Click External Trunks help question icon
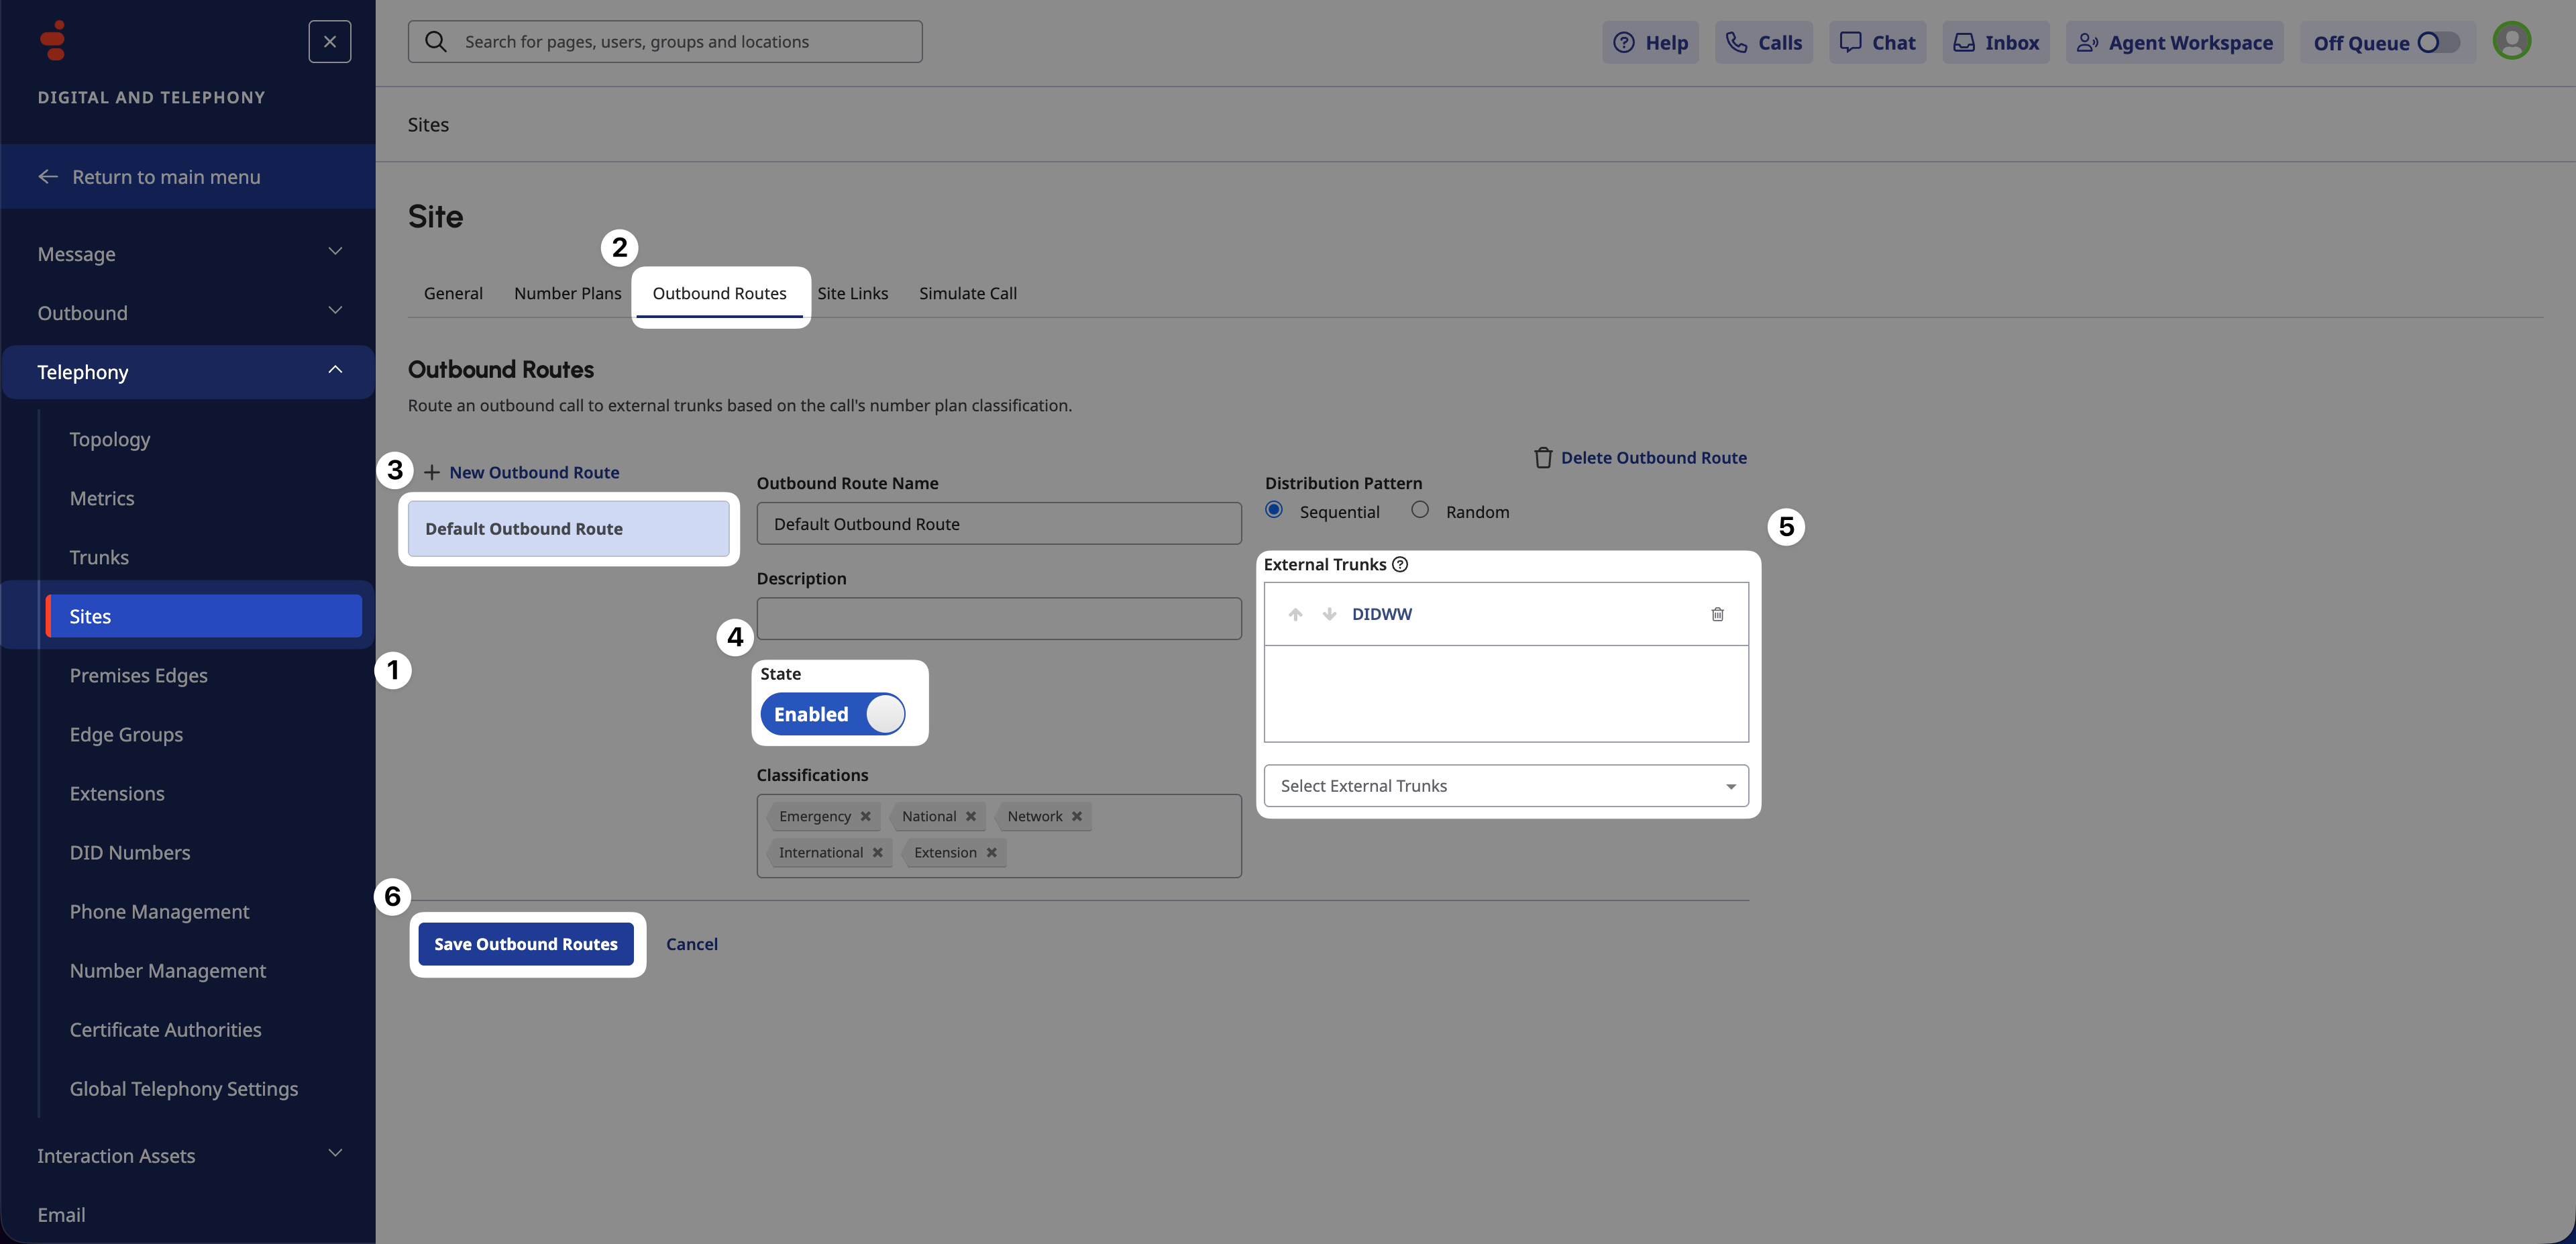2576x1244 pixels. [1400, 564]
